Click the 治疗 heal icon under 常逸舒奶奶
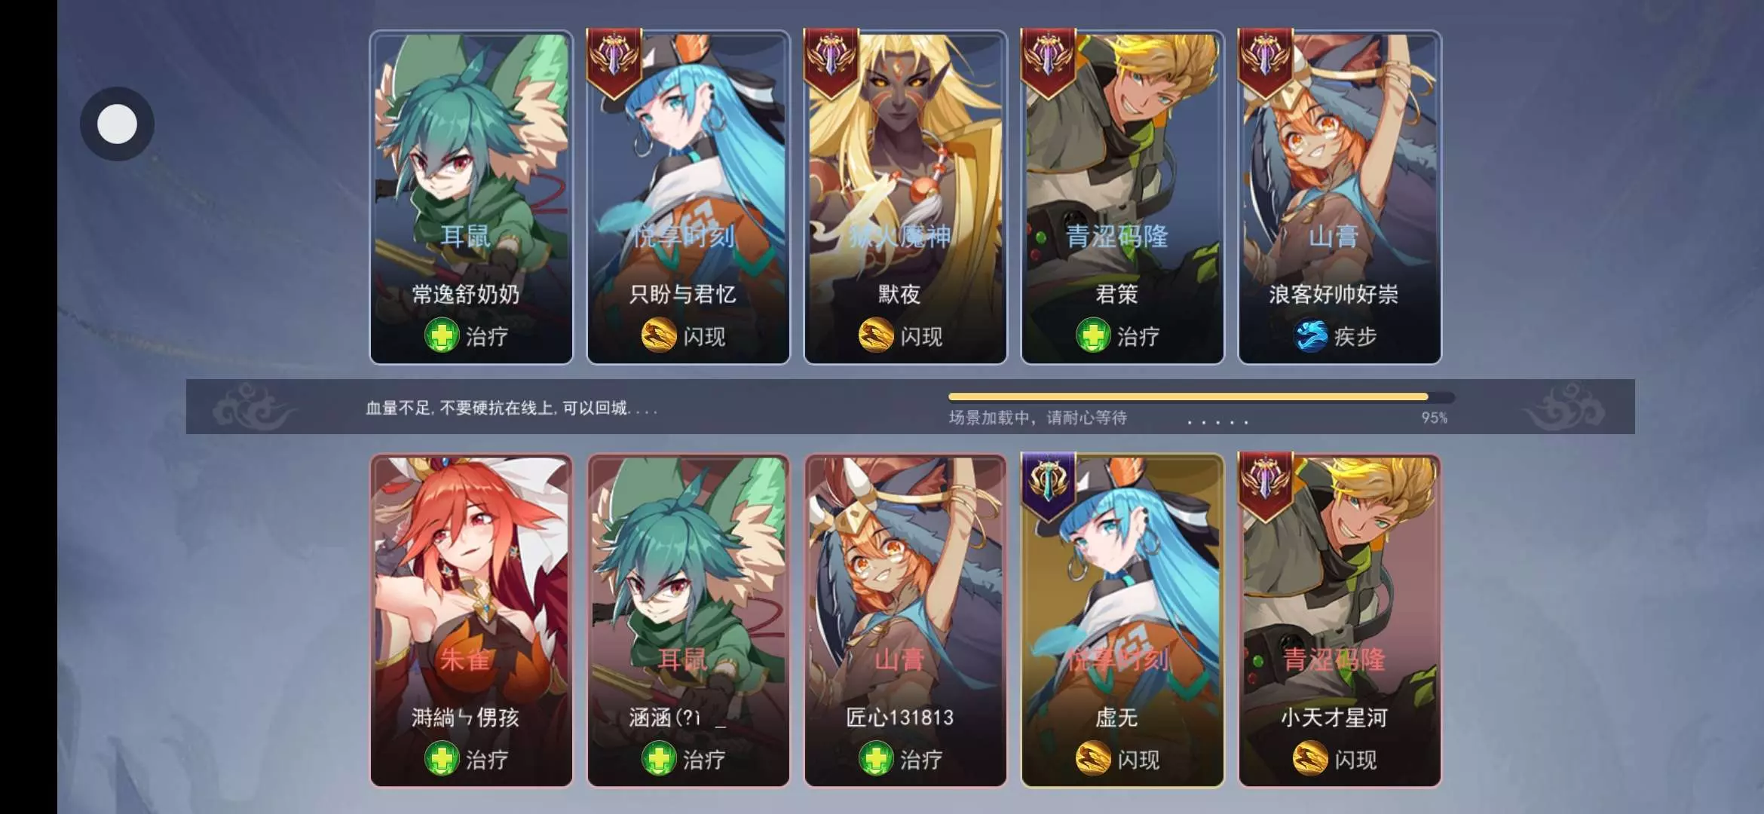This screenshot has height=814, width=1764. pos(442,335)
